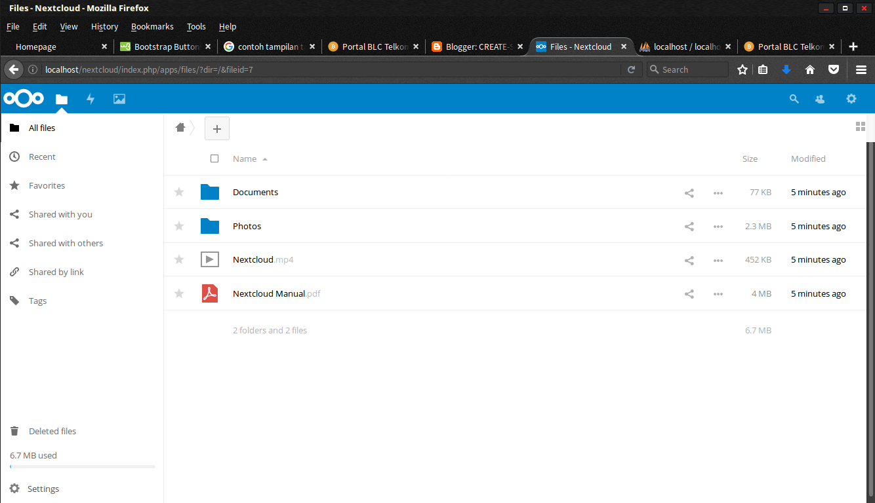Open the Nextcloud settings gear

coord(851,99)
